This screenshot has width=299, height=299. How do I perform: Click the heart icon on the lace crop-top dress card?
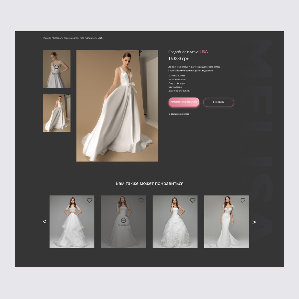[89, 200]
